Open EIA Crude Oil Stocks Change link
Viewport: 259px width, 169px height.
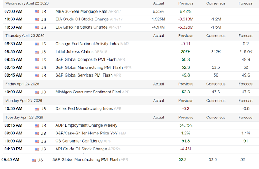pyautogui.click(x=82, y=19)
